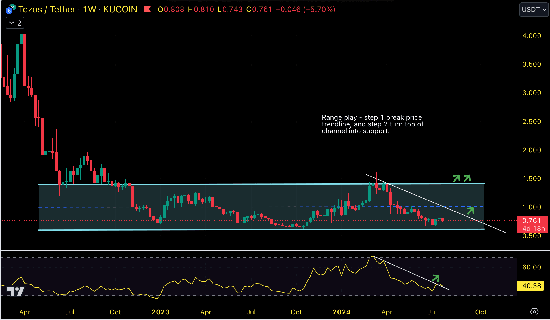The height and width of the screenshot is (320, 550).
Task: Click the 2023 time axis label
Action: pyautogui.click(x=161, y=312)
